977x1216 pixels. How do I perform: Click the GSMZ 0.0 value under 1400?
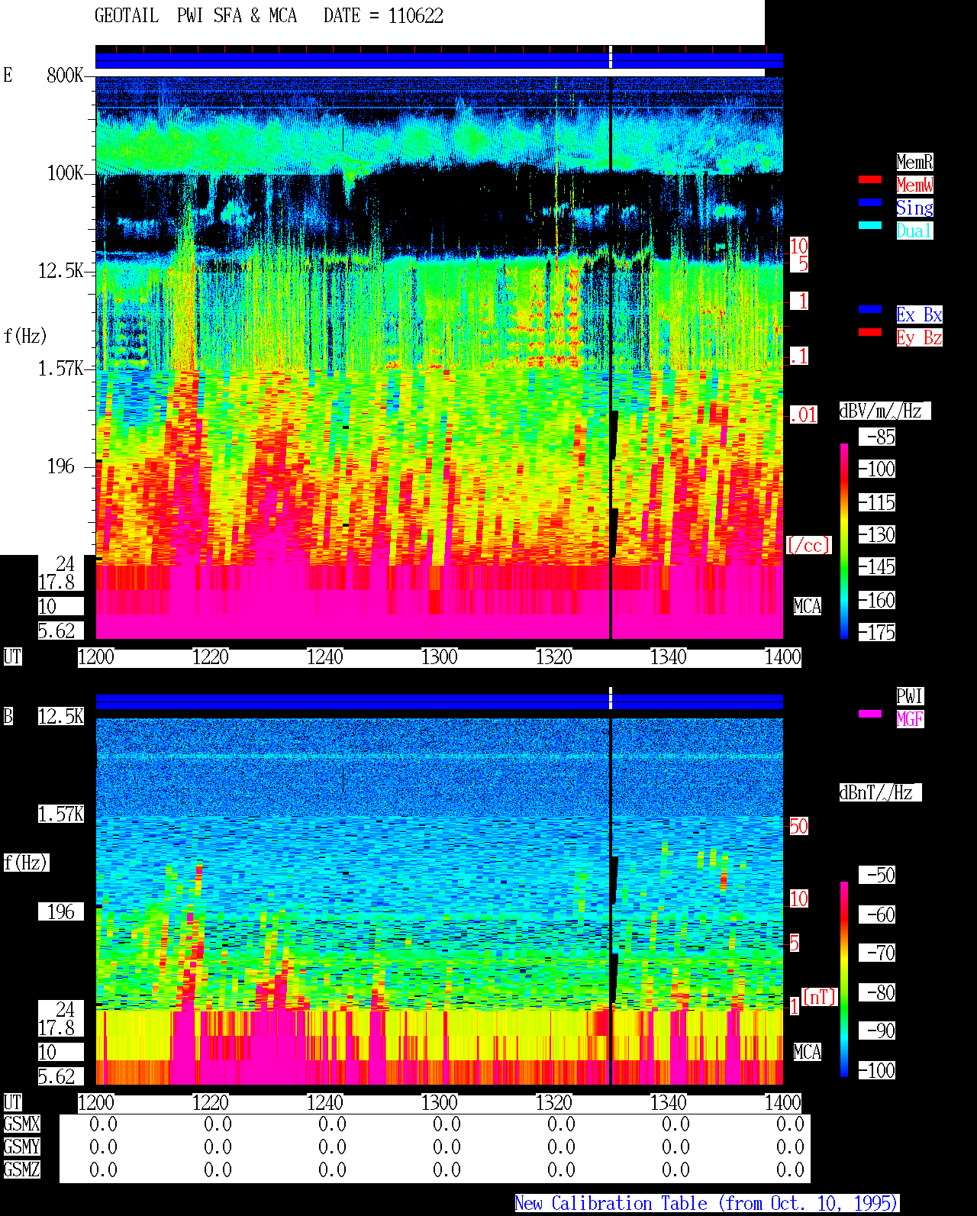790,1169
